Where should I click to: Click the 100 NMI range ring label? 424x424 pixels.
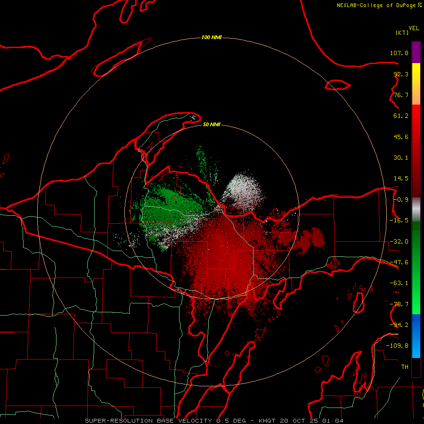[212, 37]
